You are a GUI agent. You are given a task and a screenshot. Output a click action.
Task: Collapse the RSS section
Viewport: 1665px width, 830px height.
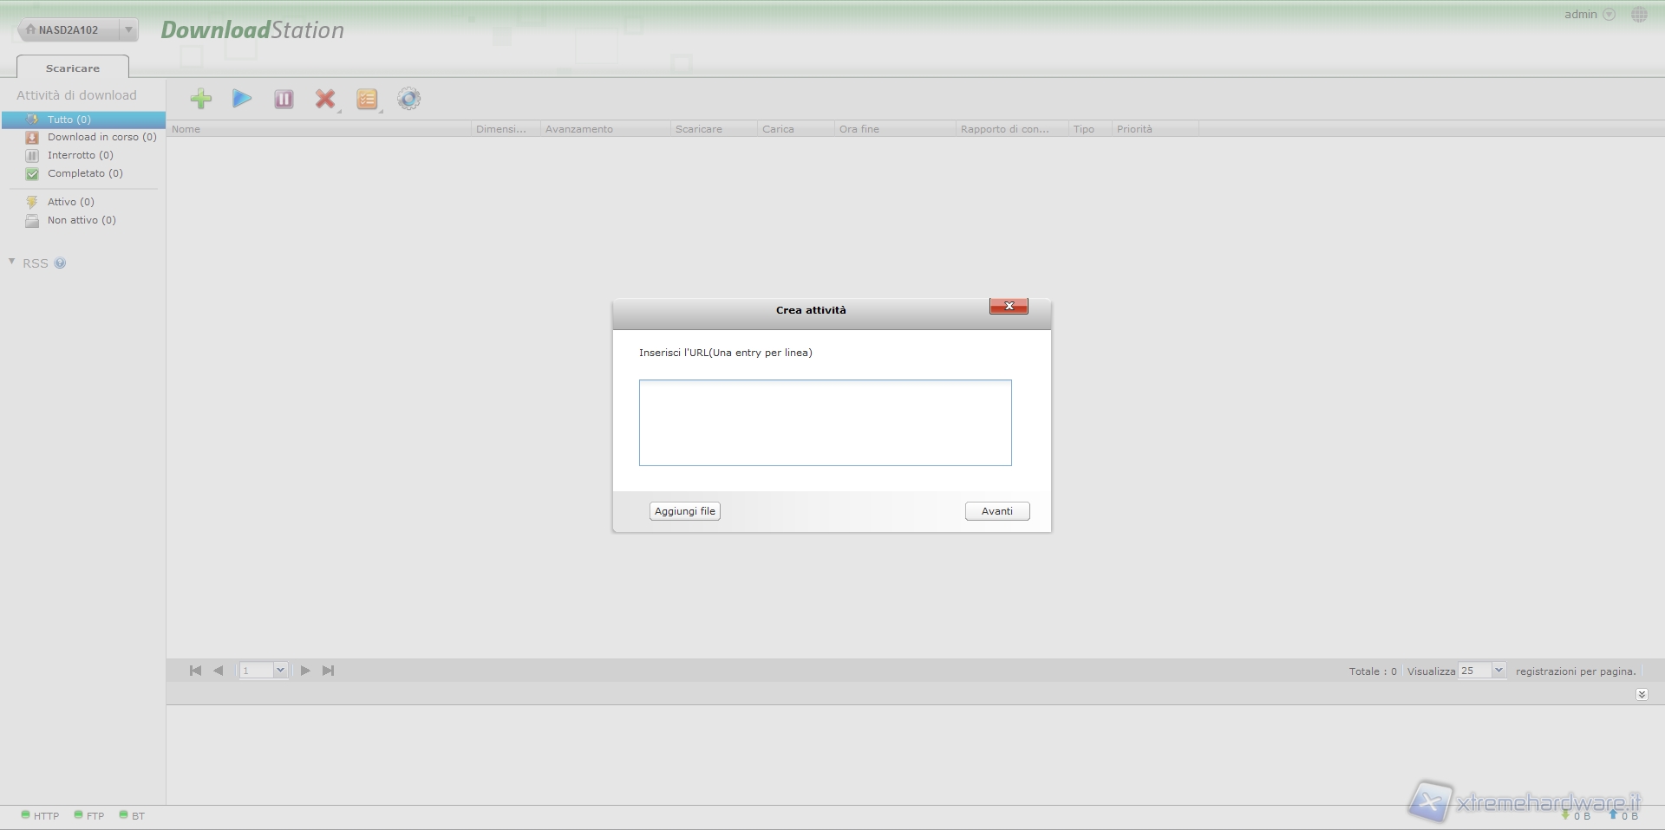[x=12, y=262]
